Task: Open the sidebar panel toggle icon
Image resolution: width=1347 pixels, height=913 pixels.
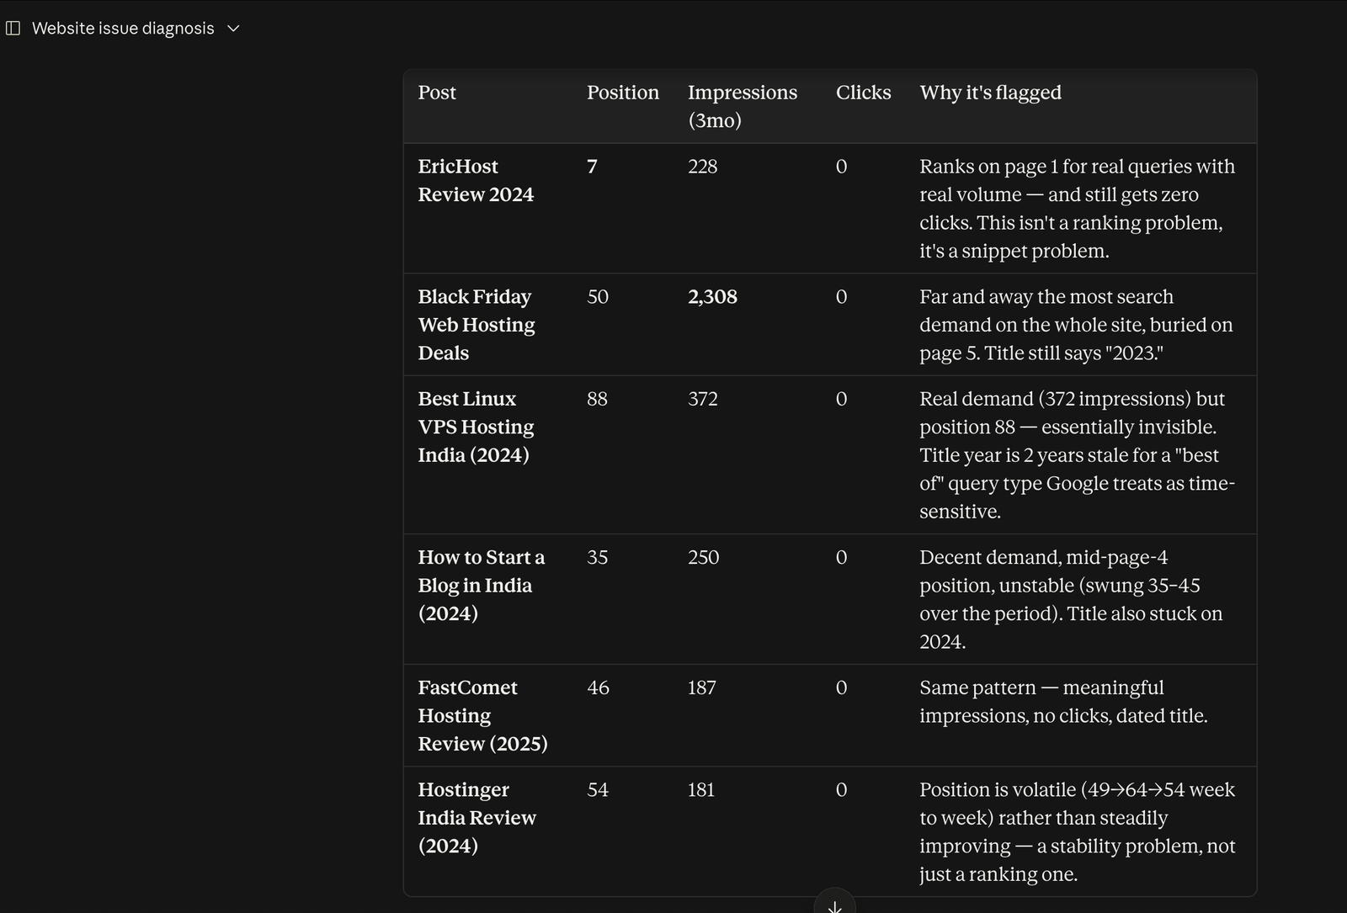Action: [13, 29]
